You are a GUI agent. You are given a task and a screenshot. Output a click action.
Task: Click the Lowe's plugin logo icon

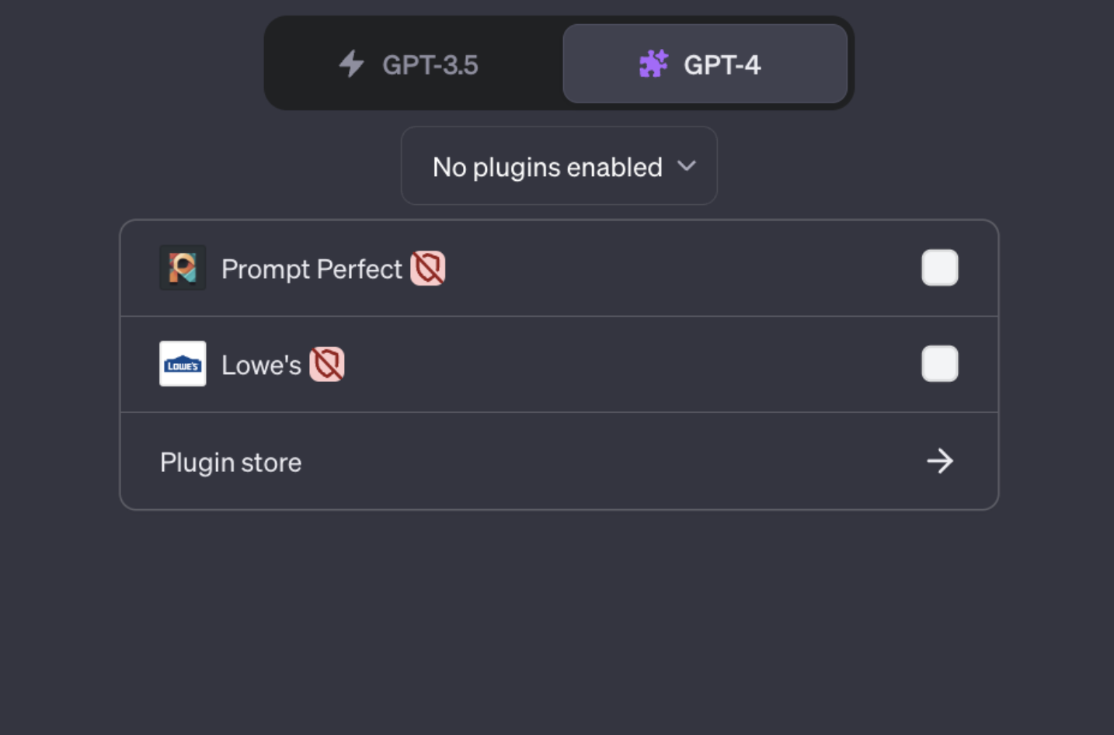coord(182,364)
